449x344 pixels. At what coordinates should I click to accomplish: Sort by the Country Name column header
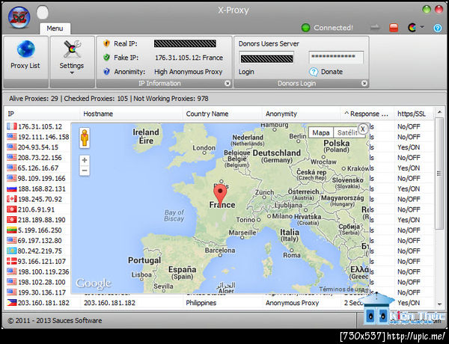(207, 114)
